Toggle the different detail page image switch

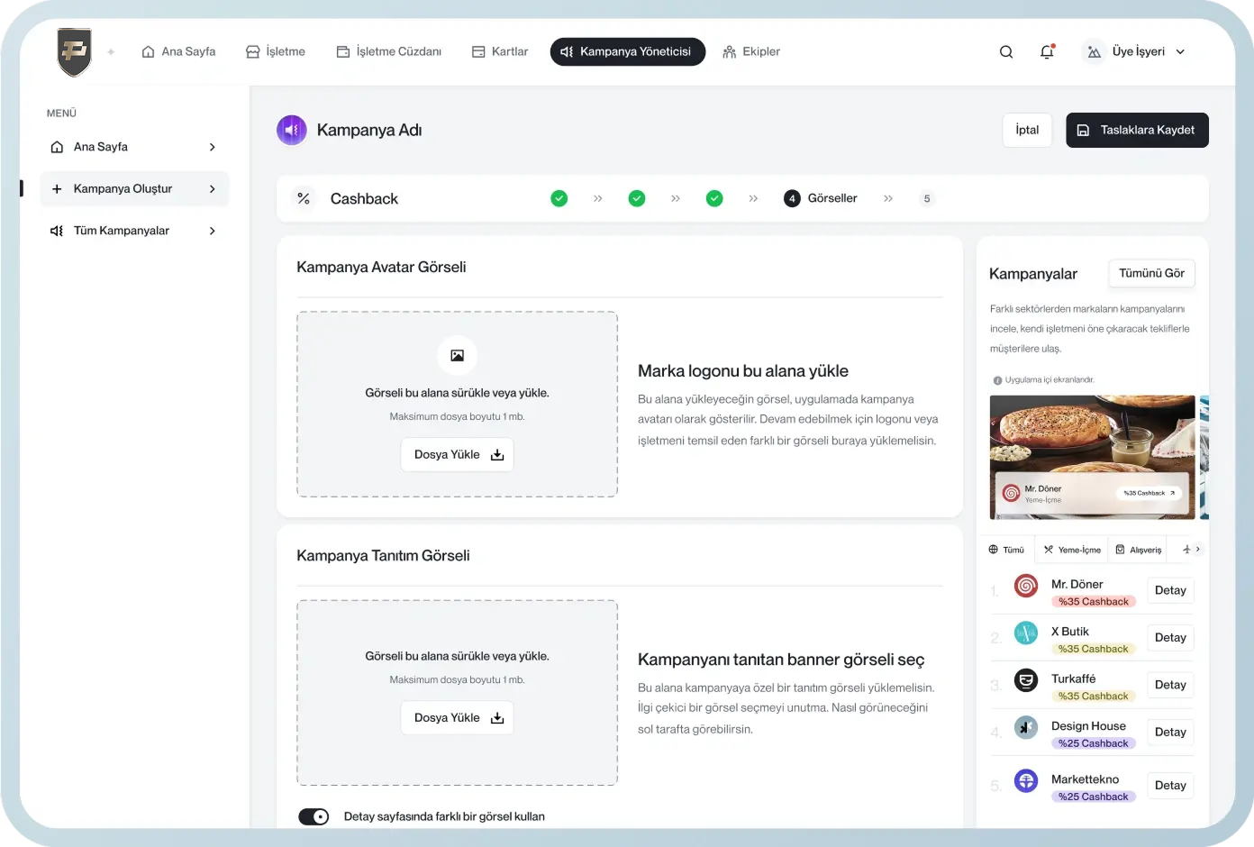313,816
